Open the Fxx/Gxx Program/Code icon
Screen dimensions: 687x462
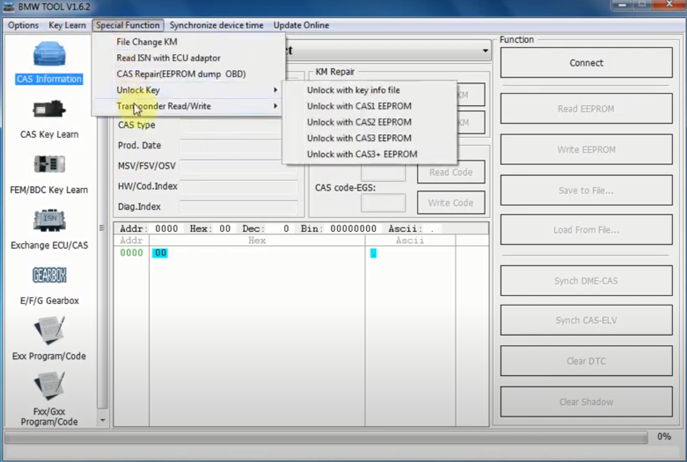click(x=49, y=386)
